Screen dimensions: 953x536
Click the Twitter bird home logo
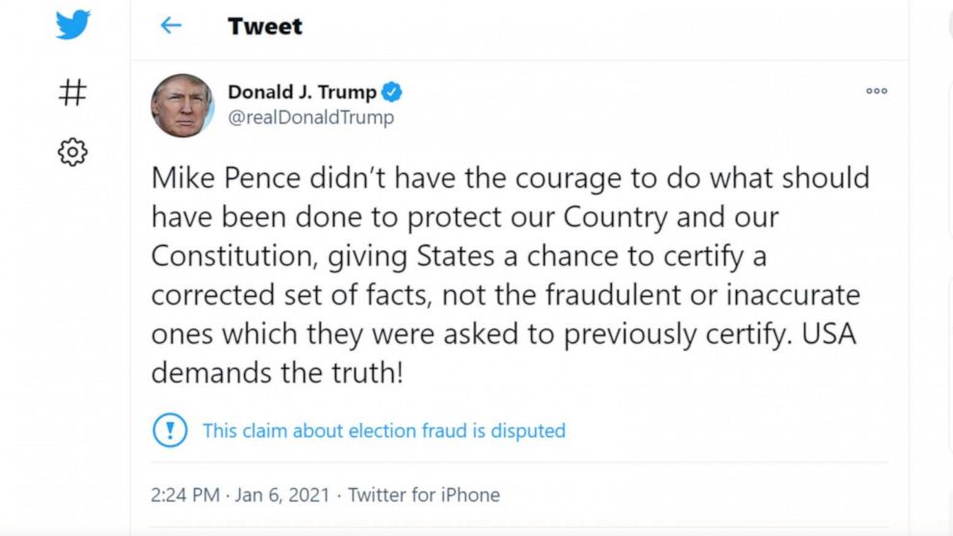coord(72,26)
